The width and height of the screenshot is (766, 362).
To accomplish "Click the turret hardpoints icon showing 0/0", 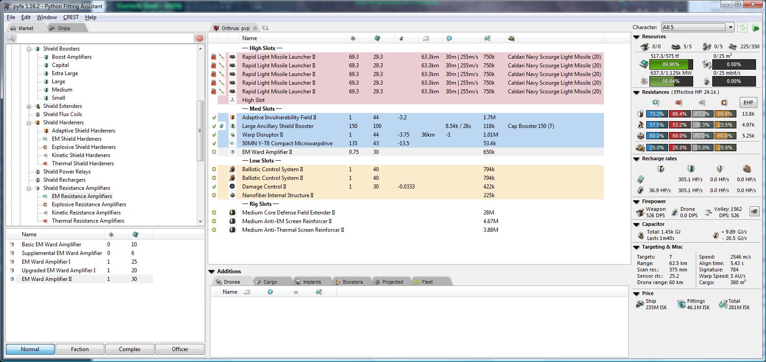I will pos(644,46).
